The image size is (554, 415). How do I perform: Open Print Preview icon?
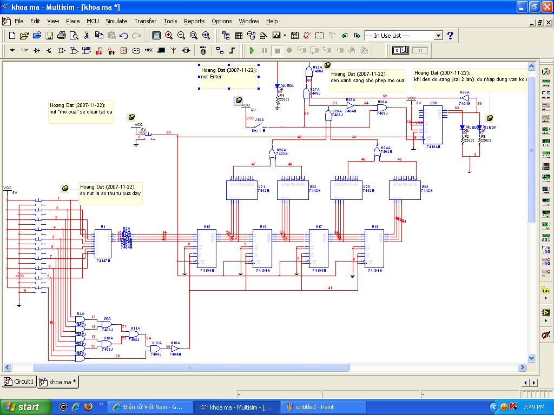pos(74,35)
